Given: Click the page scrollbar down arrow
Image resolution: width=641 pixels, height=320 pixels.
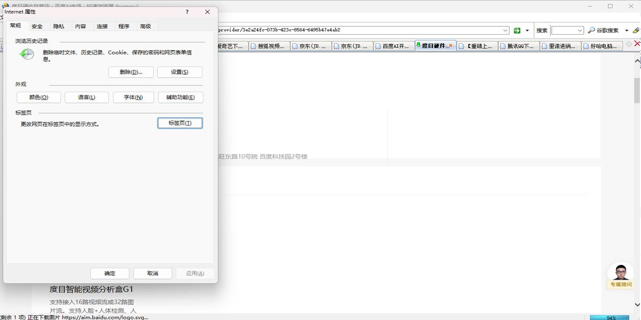Looking at the screenshot, I should pyautogui.click(x=637, y=305).
